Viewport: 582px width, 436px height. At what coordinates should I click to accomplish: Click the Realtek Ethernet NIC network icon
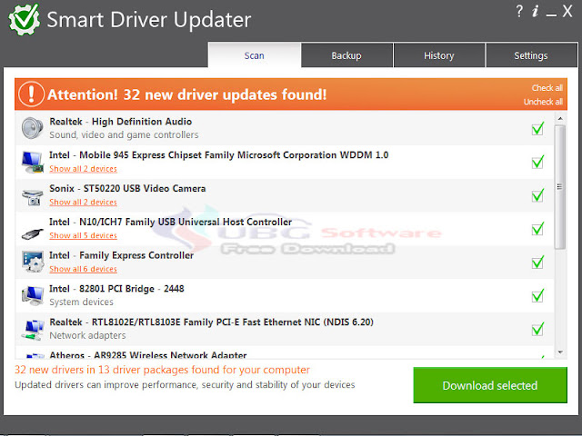pyautogui.click(x=33, y=329)
